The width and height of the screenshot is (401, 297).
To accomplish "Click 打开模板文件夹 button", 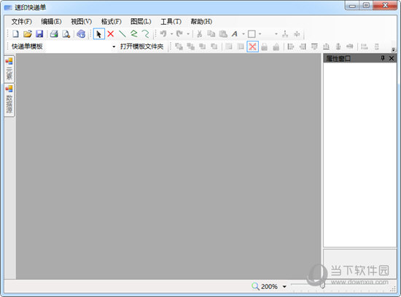I will 142,47.
